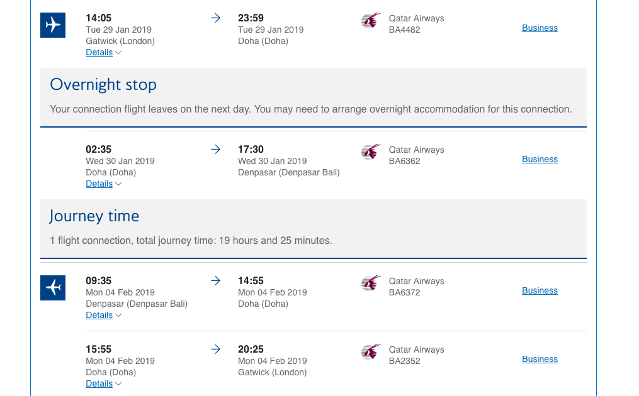Click the arrow between 15:55 and 20:25

pos(215,349)
